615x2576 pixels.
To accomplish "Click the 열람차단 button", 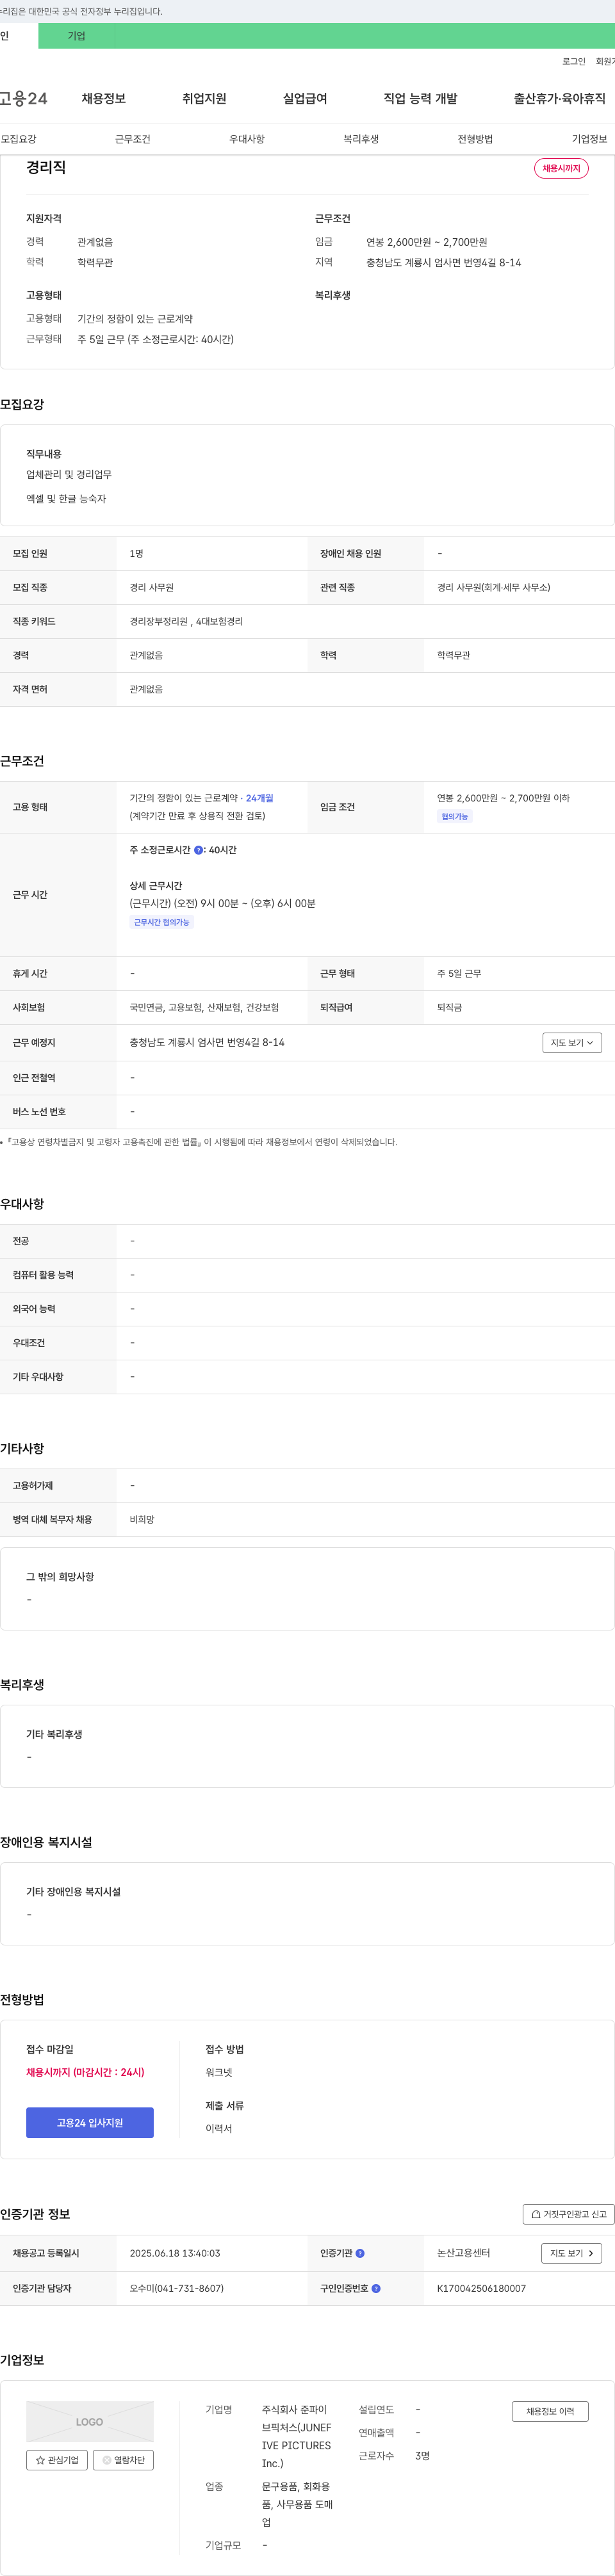I will point(123,2460).
